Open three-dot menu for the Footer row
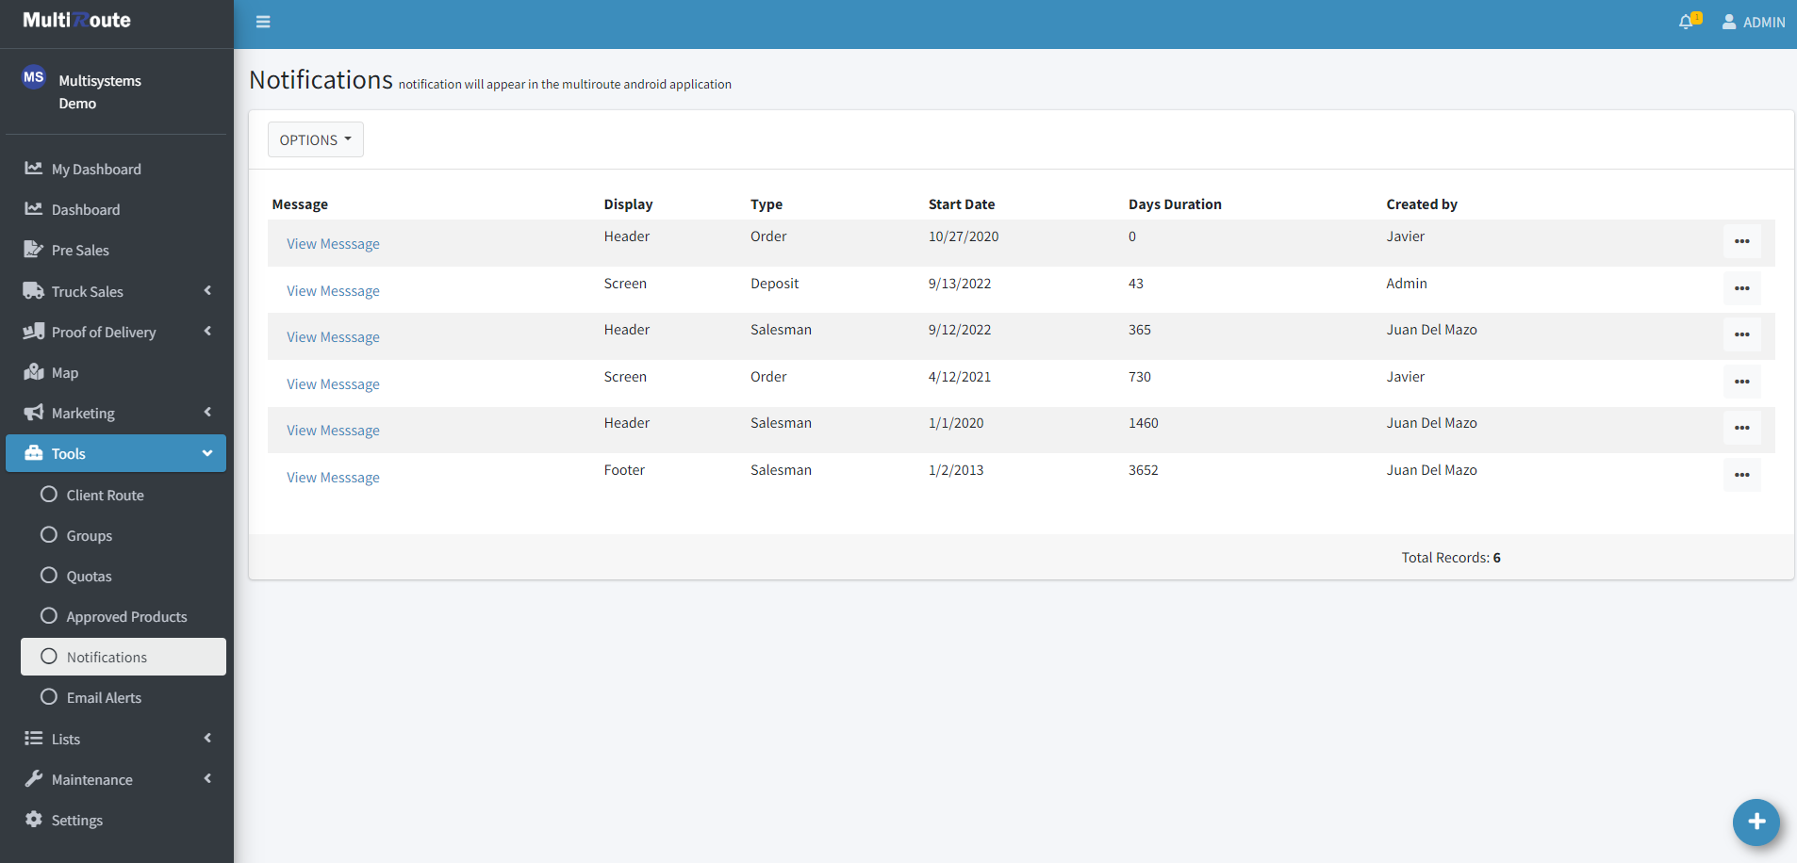Image resolution: width=1797 pixels, height=863 pixels. tap(1741, 475)
